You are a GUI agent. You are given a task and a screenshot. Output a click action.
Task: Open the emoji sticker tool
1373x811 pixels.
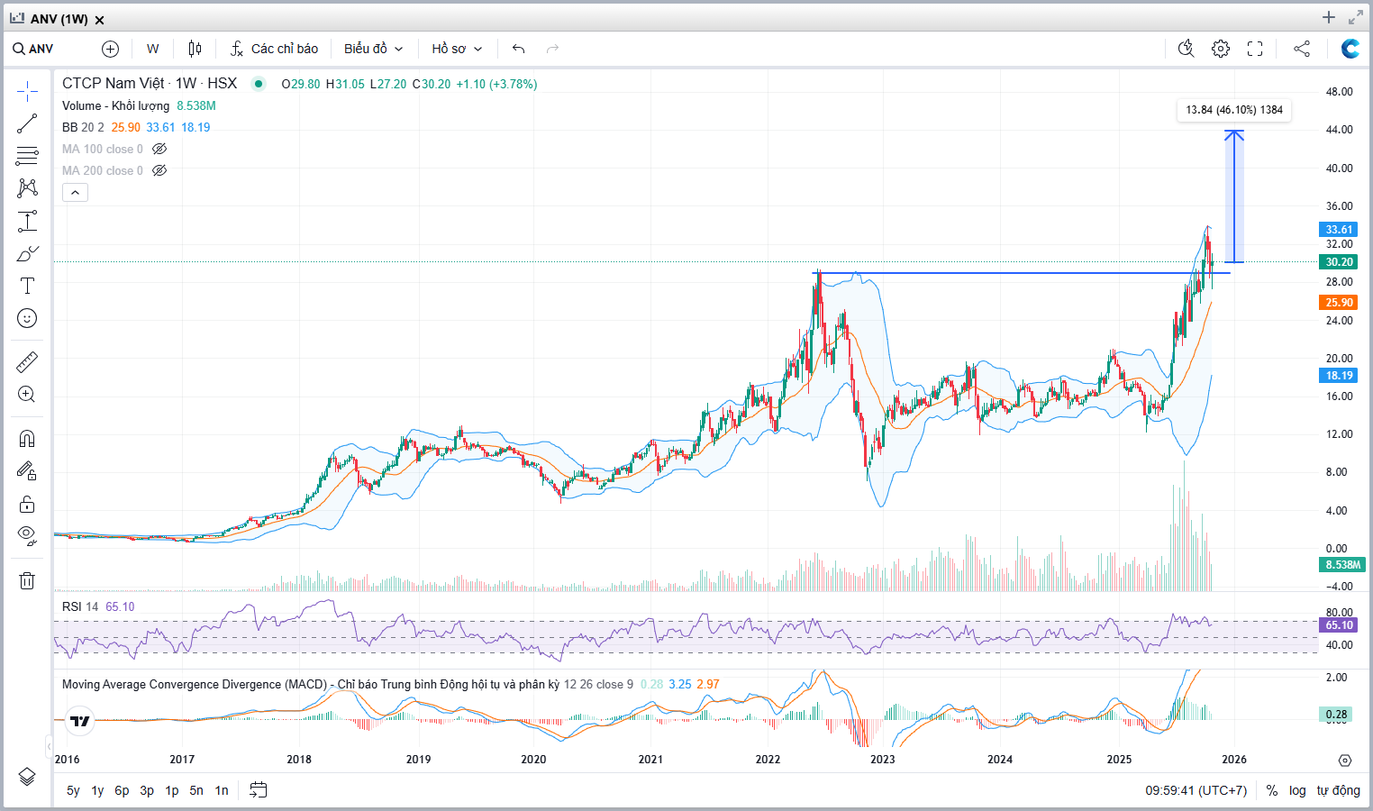click(27, 318)
